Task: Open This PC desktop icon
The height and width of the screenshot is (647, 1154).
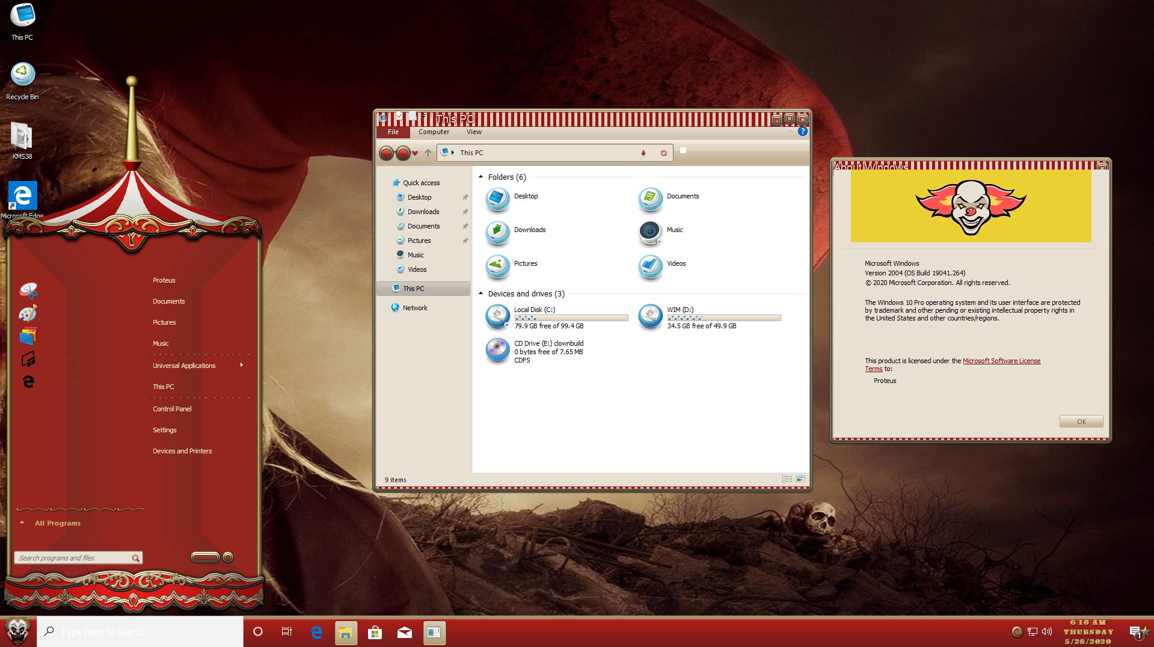Action: click(22, 22)
